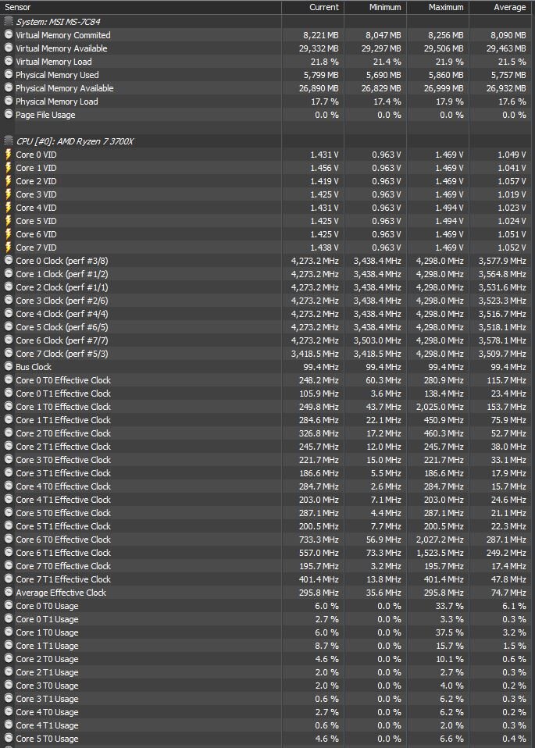
Task: Click the chip icon beside AMD Ryzen 7 3700X
Action: point(8,141)
